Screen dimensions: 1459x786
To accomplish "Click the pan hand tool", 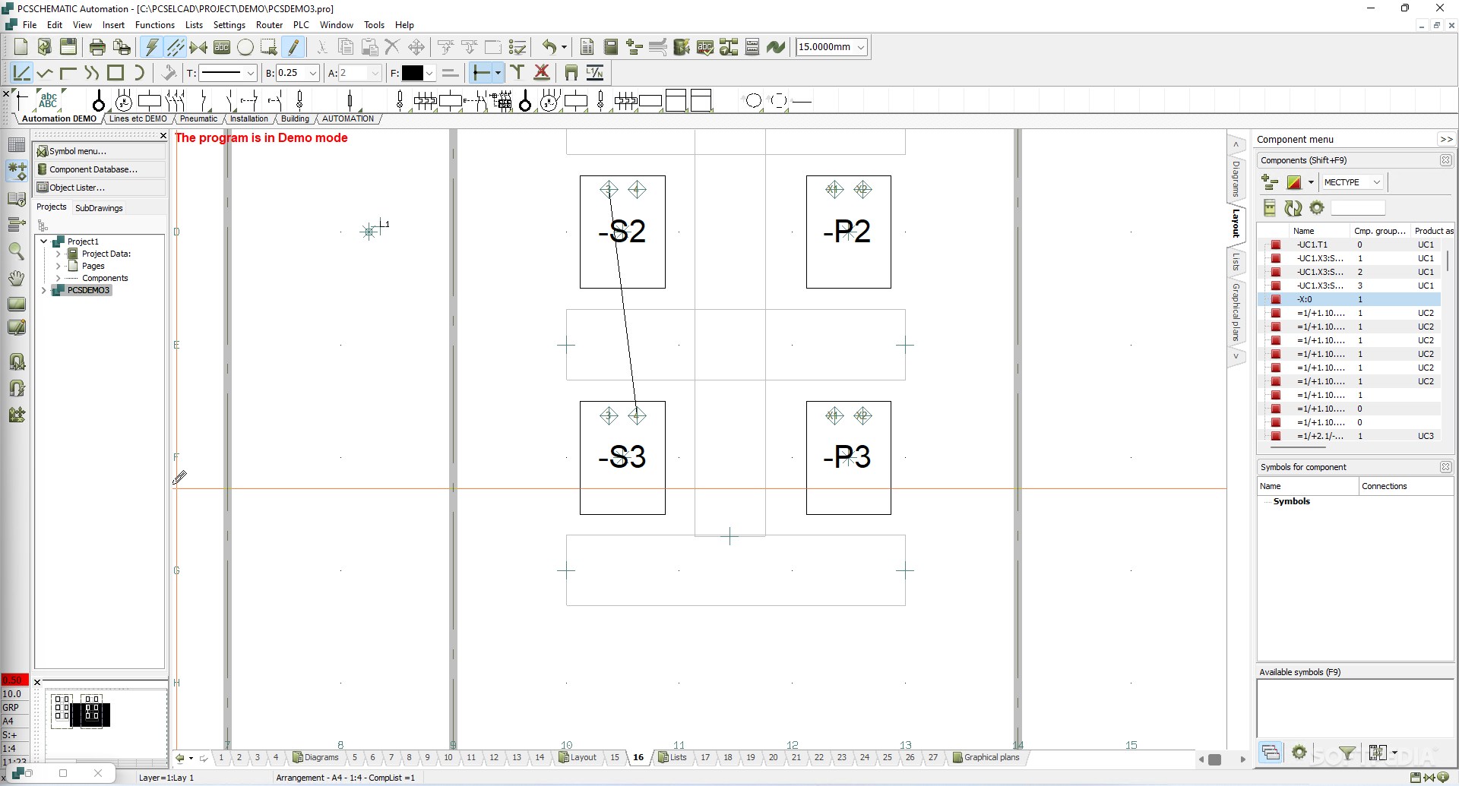I will 16,277.
